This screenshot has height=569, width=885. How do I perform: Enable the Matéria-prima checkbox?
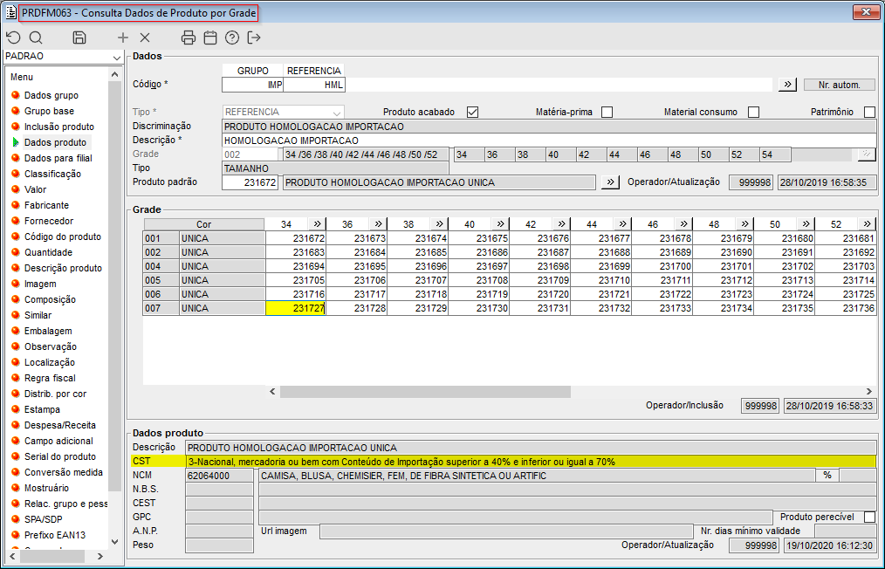click(607, 112)
